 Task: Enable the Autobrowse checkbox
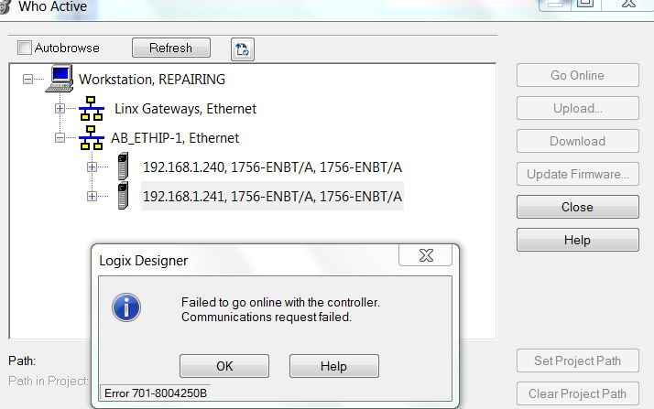(25, 48)
